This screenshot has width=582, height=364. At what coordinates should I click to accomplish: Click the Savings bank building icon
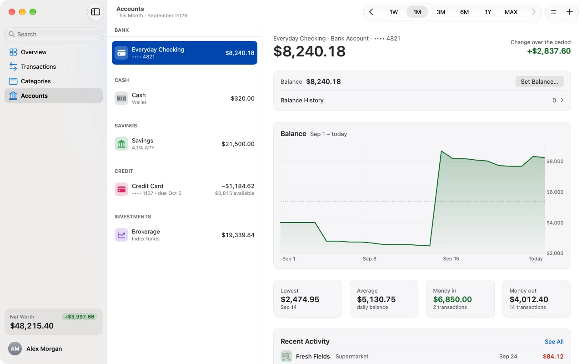(x=121, y=144)
